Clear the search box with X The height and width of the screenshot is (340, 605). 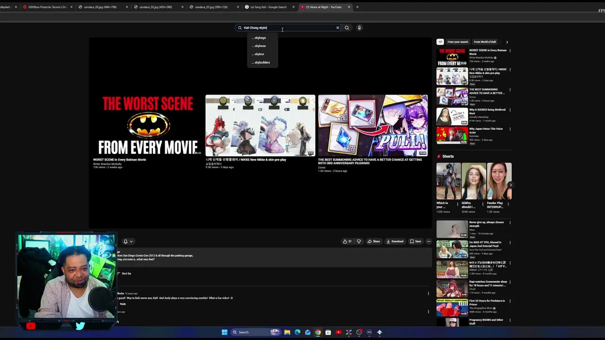[337, 28]
